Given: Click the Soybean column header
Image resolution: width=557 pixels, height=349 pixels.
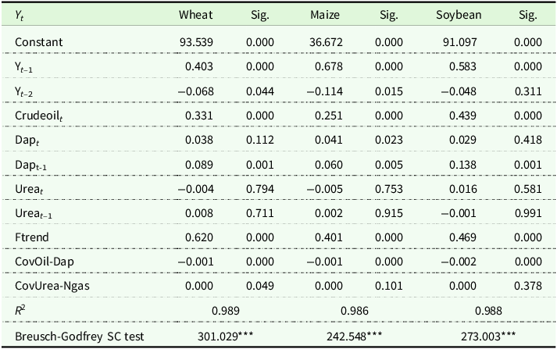Looking at the screenshot, I should (458, 15).
